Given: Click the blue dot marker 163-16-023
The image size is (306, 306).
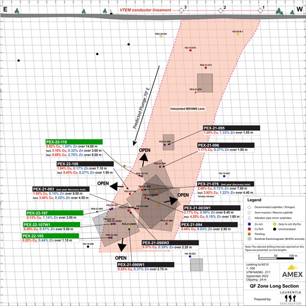Looking at the screenshot, I should pos(190,256).
